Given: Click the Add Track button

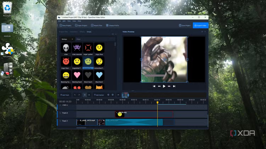Looking at the screenshot, I should point(65,95).
